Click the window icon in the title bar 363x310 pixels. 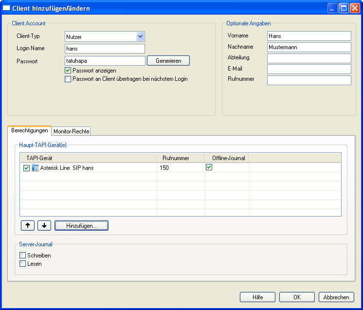pos(7,8)
